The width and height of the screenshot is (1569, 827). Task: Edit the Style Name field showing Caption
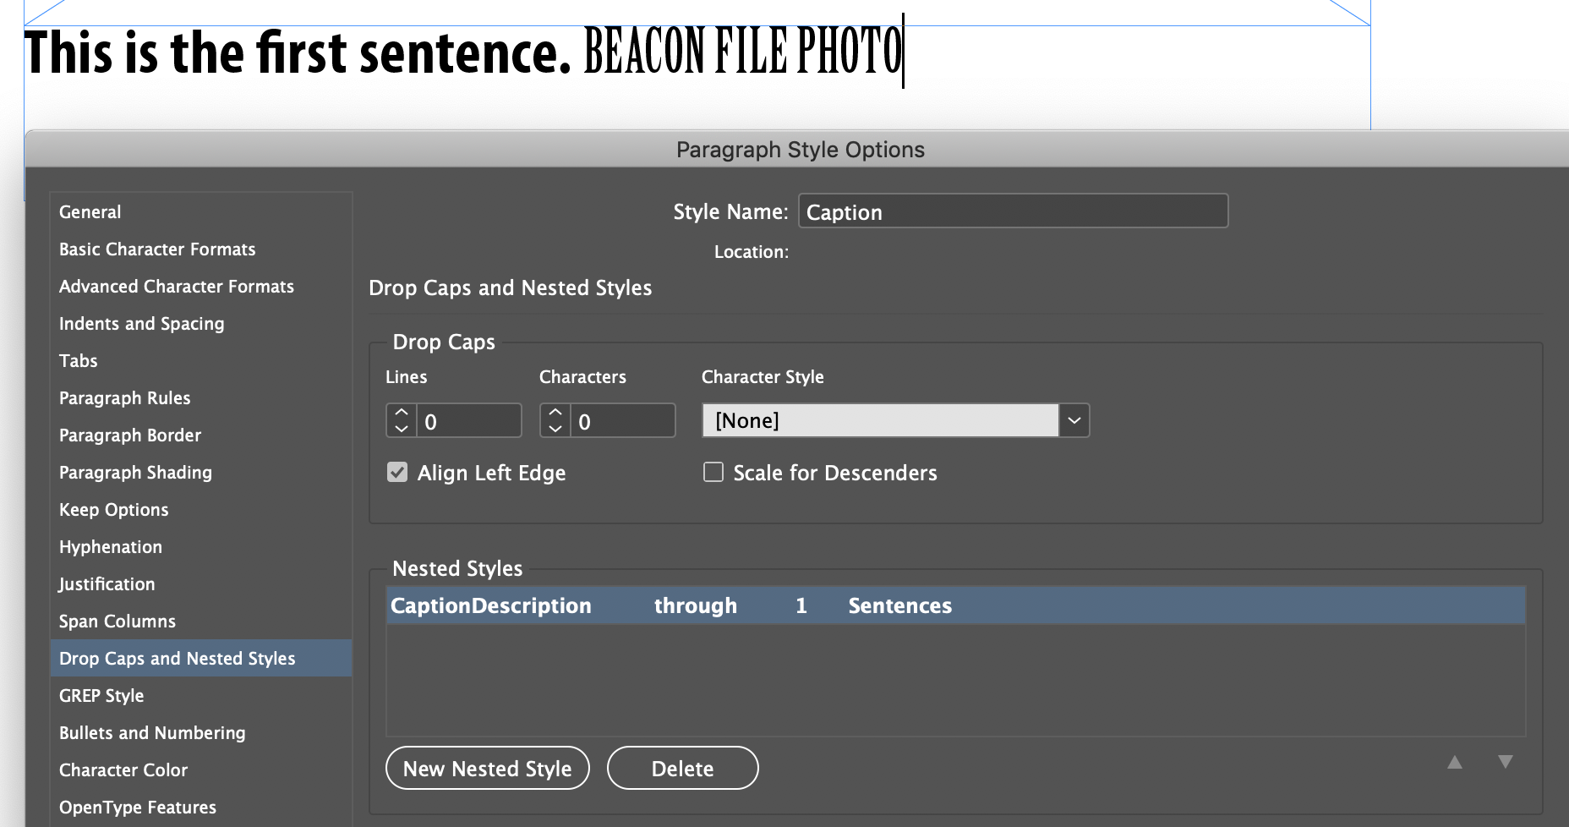point(1012,211)
